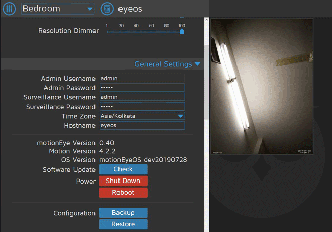Check for software updates

point(123,169)
